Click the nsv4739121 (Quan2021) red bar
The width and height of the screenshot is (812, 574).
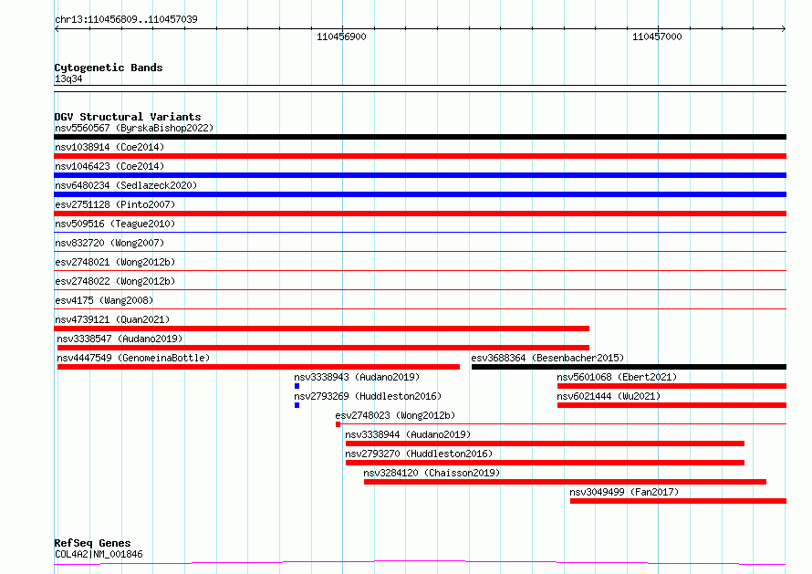(321, 329)
